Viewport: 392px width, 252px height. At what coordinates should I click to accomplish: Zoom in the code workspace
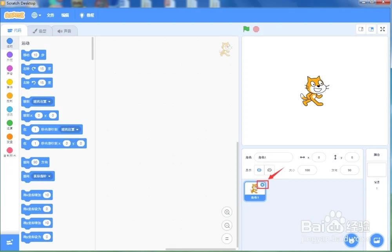point(227,212)
